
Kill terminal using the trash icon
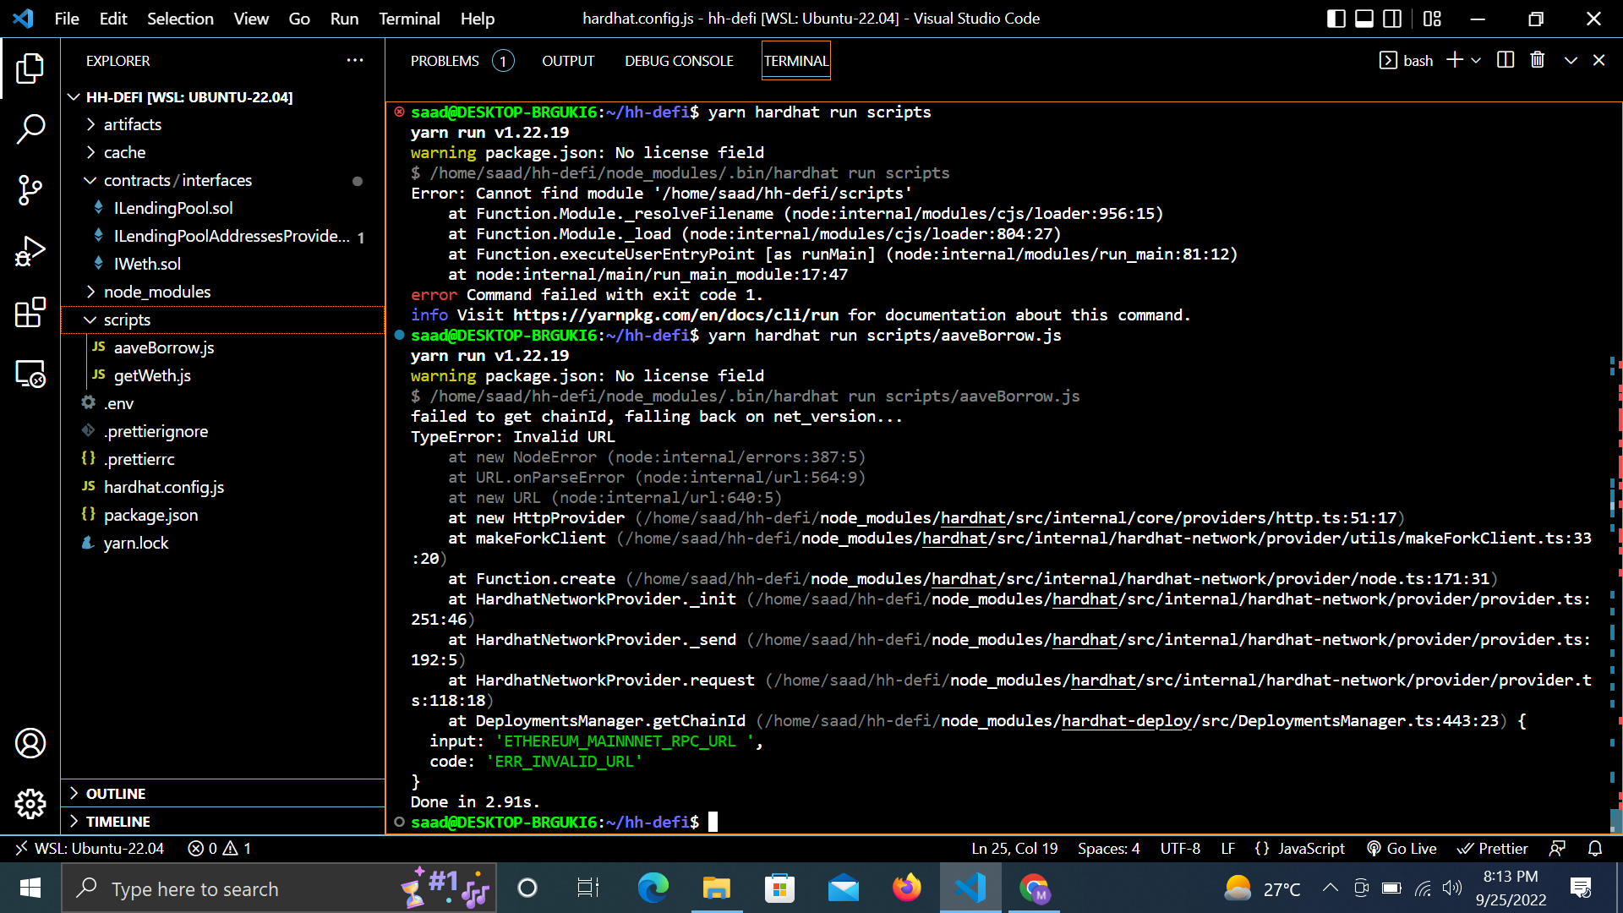tap(1538, 60)
